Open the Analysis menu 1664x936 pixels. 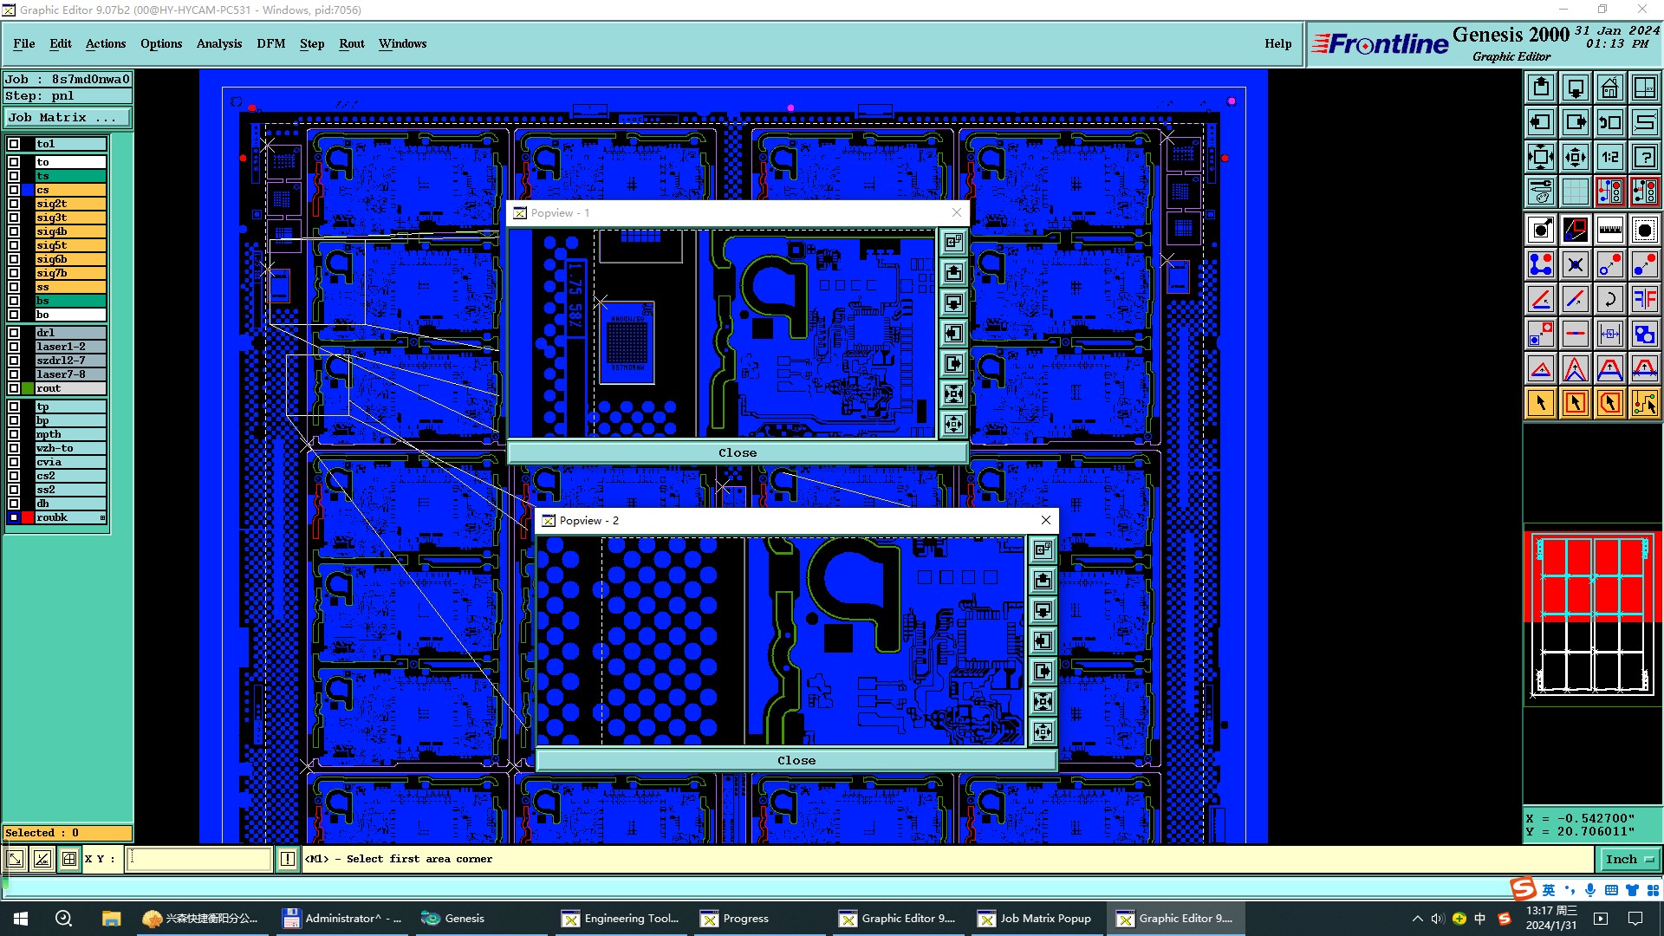[218, 43]
